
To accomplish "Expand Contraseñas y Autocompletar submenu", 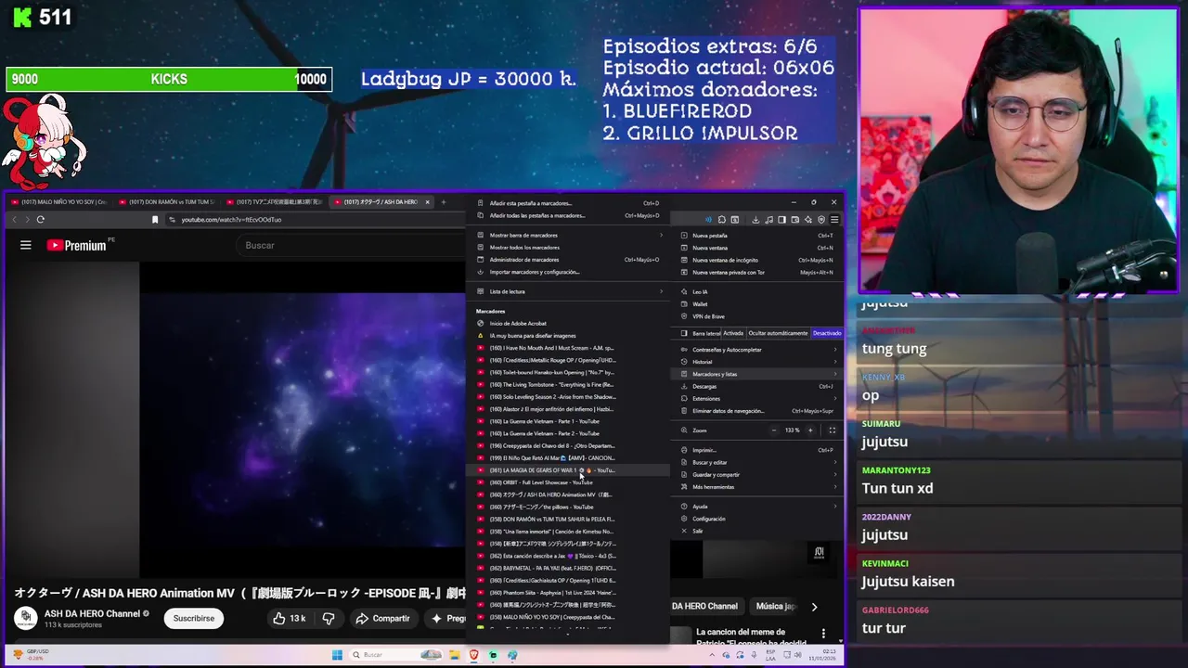I will pos(758,350).
